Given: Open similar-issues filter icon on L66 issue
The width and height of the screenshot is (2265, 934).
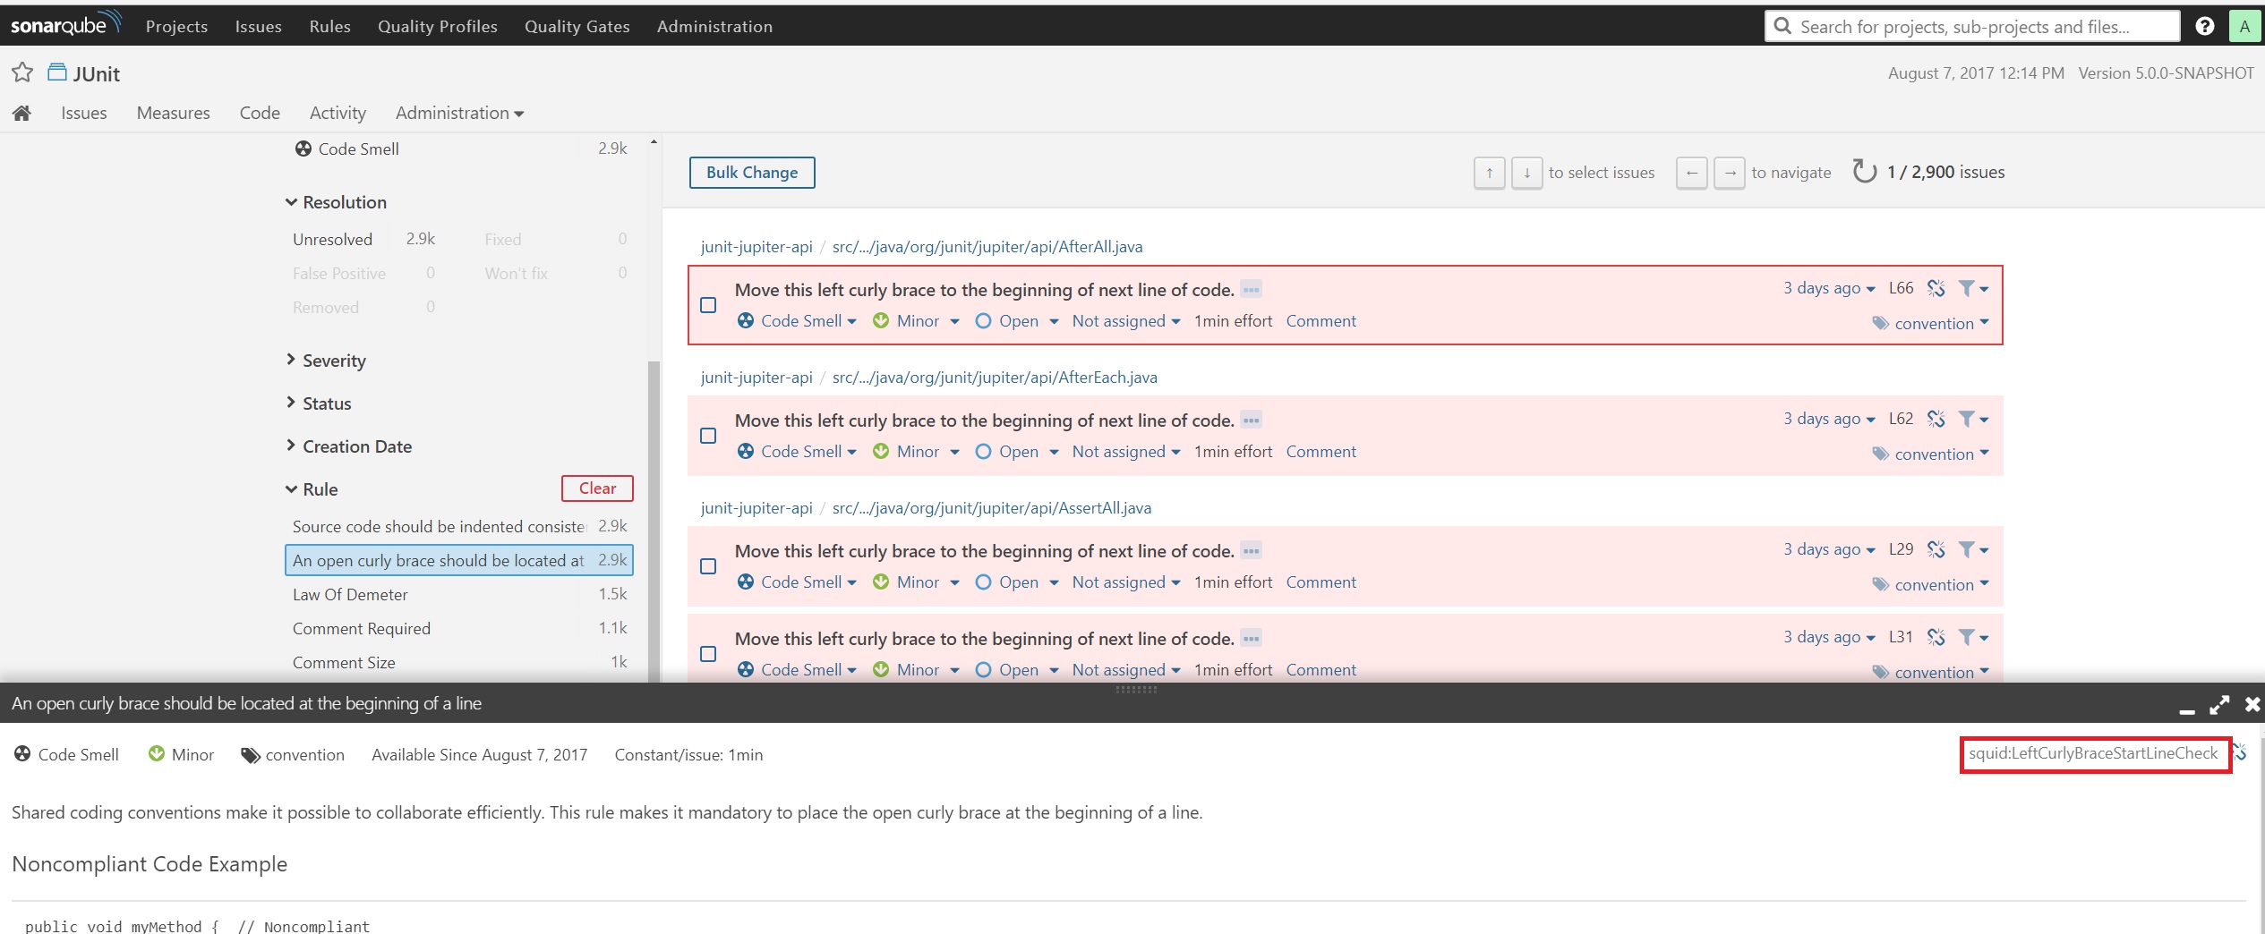Looking at the screenshot, I should click(x=1972, y=288).
